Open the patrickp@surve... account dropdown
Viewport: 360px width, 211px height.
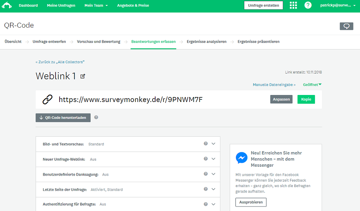point(338,5)
